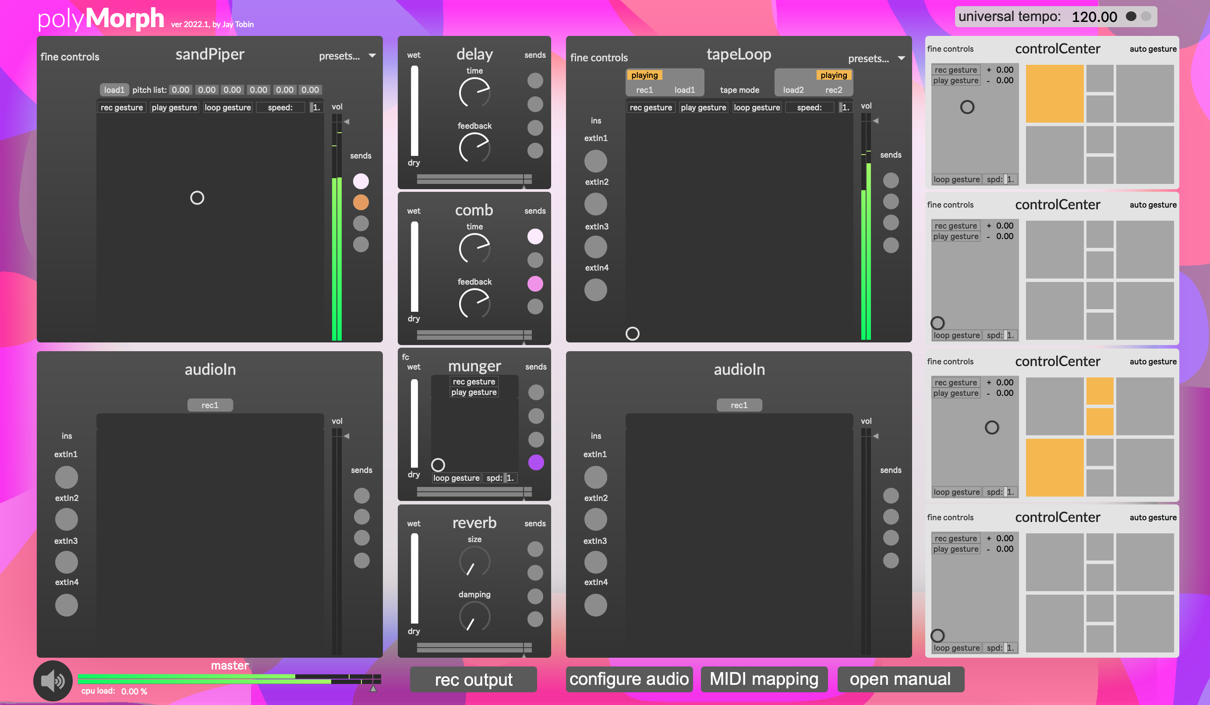The width and height of the screenshot is (1210, 705).
Task: Click the third controlCenter XY cursor circle
Action: click(991, 427)
